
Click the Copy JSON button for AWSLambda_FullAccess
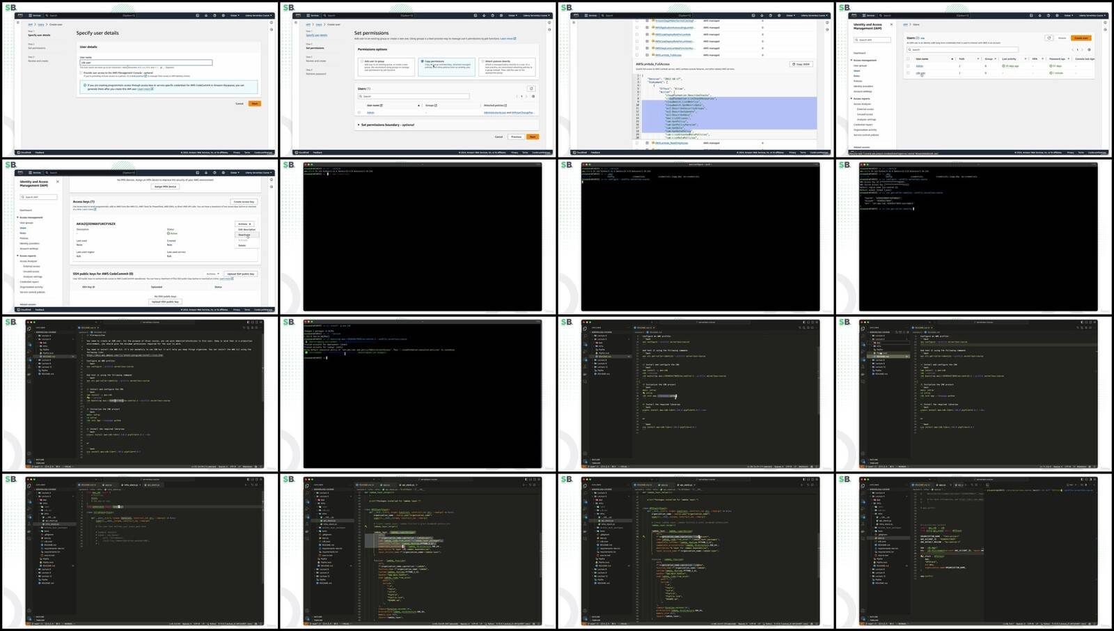801,64
